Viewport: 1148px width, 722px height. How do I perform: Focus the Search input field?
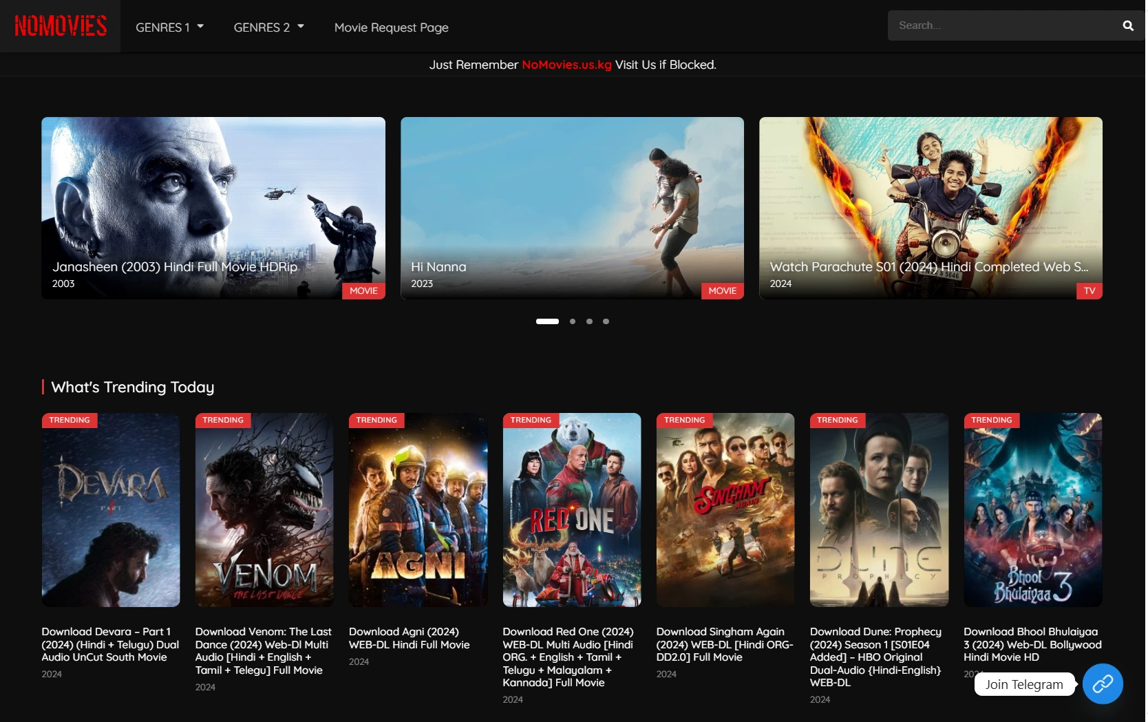(x=1005, y=25)
